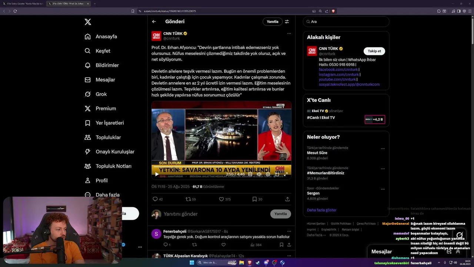Viewport: 474px width, 267px height.
Task: Expand video to fullscreen
Action: click(x=286, y=174)
